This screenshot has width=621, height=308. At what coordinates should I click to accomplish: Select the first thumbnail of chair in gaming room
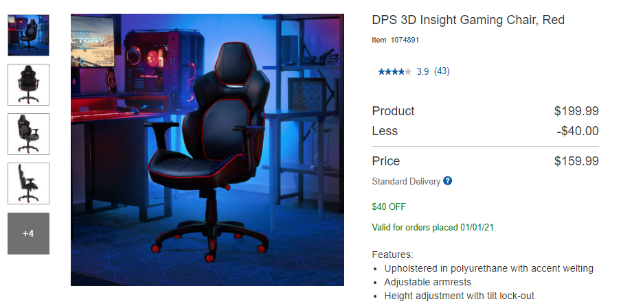(x=29, y=35)
